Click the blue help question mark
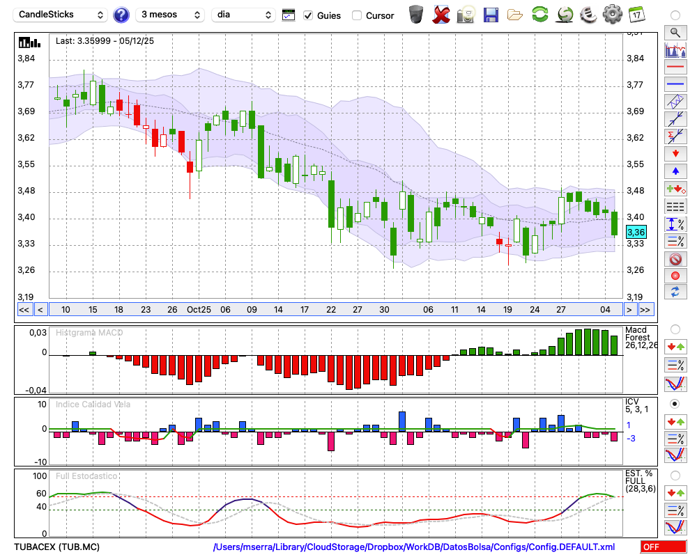The image size is (697, 557). (x=121, y=15)
